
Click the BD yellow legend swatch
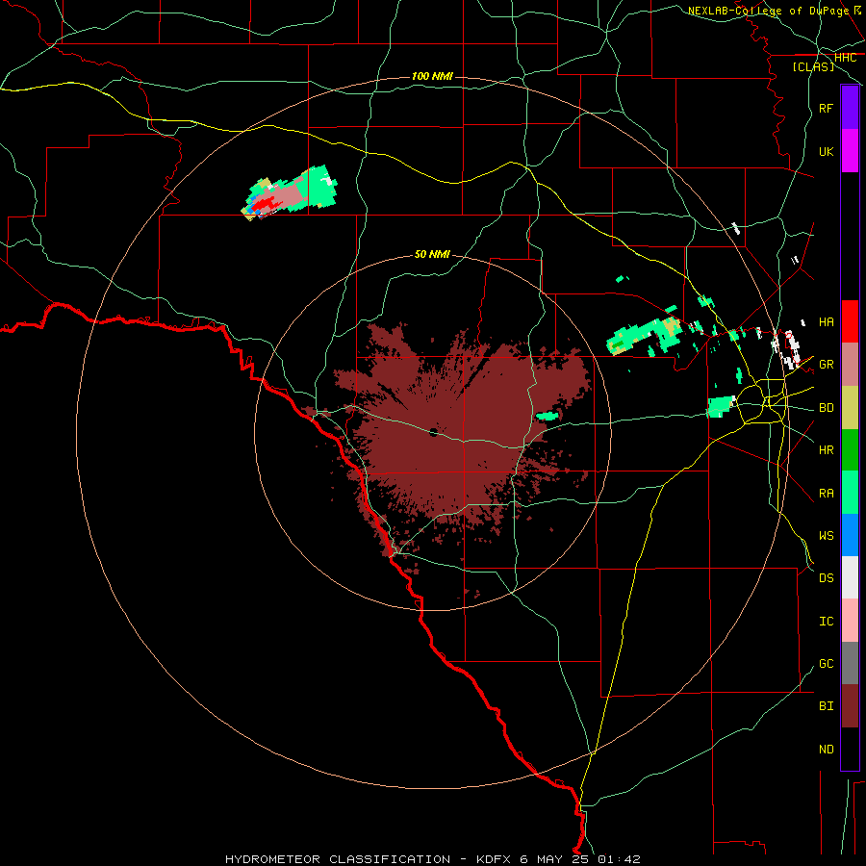tap(850, 408)
